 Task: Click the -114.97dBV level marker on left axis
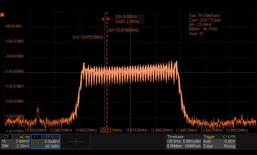click(x=14, y=71)
